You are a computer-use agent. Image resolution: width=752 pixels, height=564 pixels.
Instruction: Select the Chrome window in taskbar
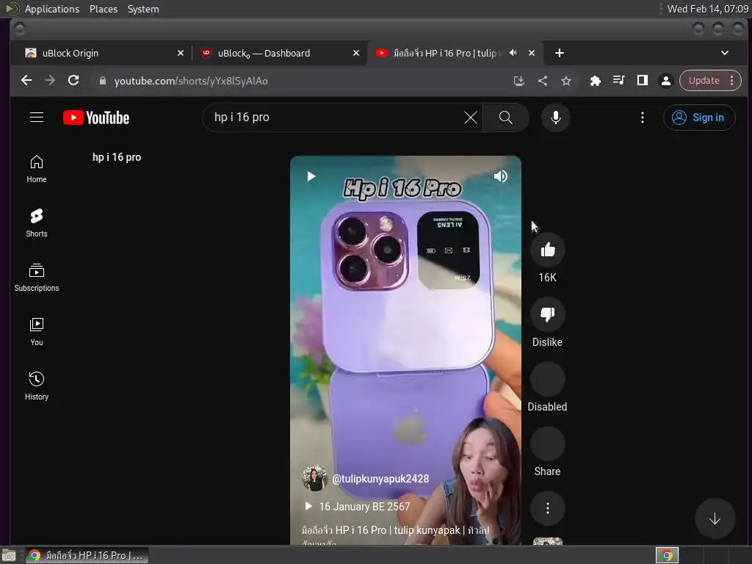(x=87, y=555)
